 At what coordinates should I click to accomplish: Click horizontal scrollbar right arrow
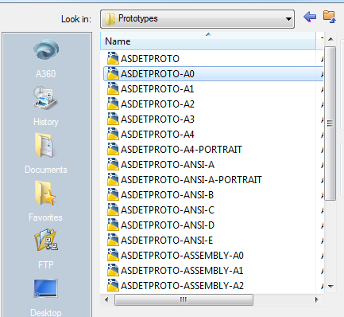coord(317,299)
